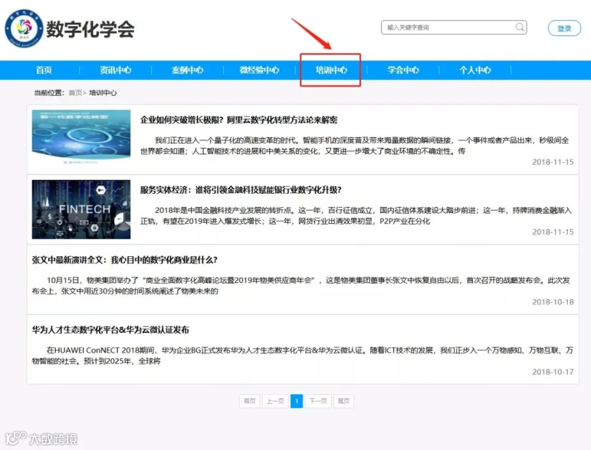Click the 数字化学会 site title text
This screenshot has height=450, width=591.
tap(90, 29)
